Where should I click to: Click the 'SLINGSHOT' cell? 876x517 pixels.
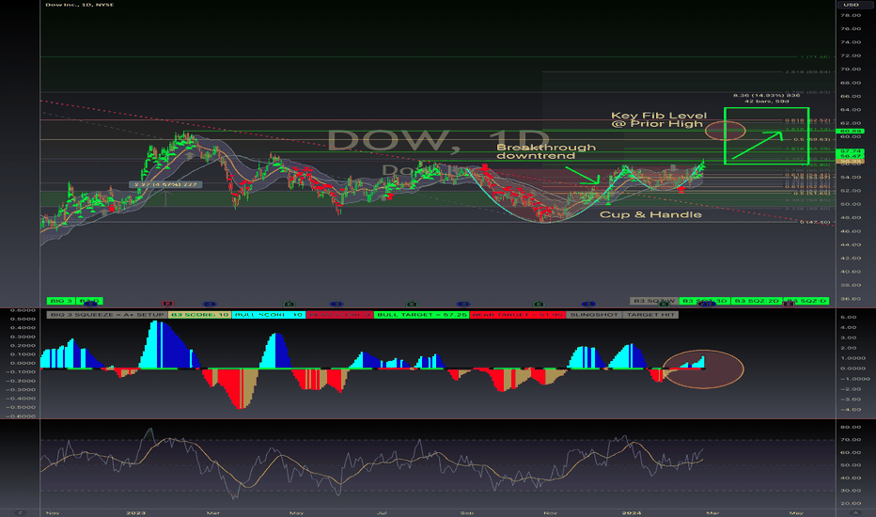(594, 315)
